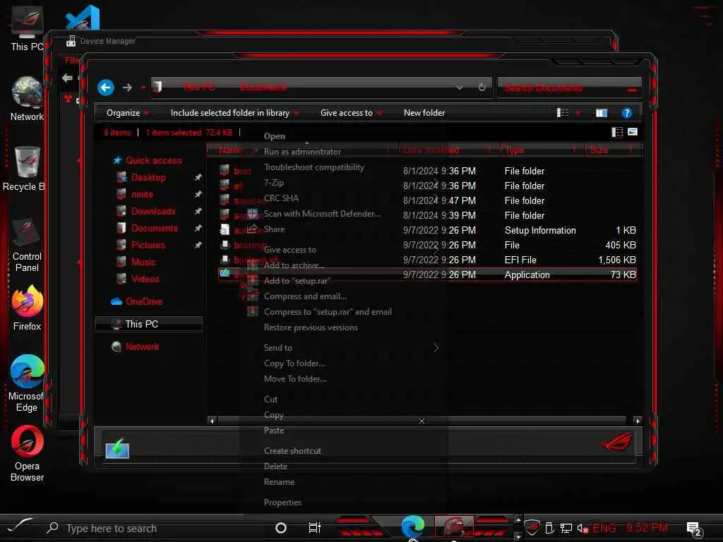Open the Help question mark icon
This screenshot has width=723, height=542.
626,113
